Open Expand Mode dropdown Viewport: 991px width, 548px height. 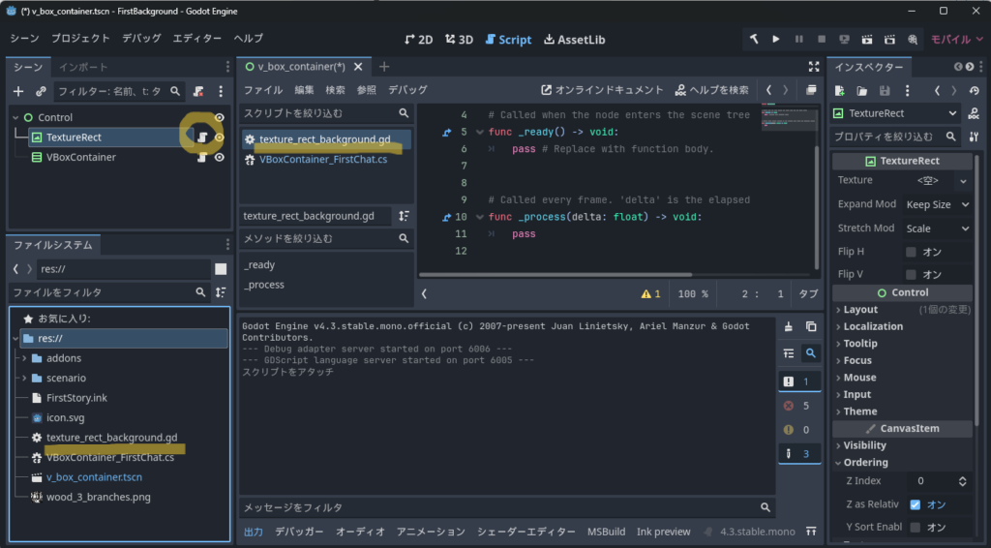point(937,205)
